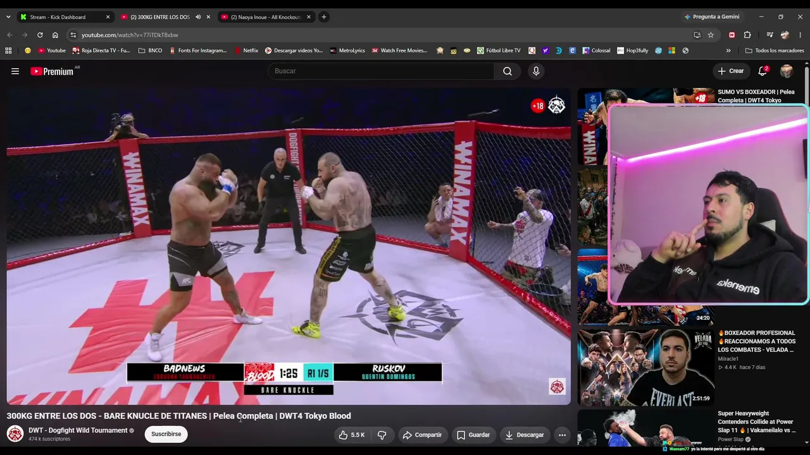The width and height of the screenshot is (810, 455).
Task: Open the Colossal bookmark
Action: tap(596, 51)
